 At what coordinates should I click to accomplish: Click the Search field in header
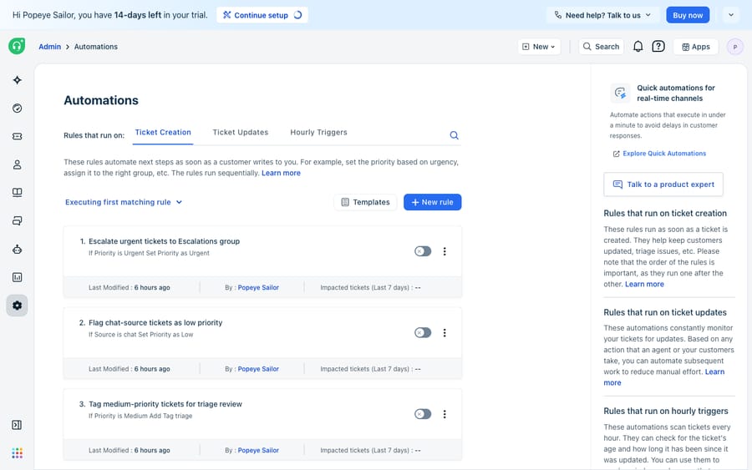[x=601, y=47]
